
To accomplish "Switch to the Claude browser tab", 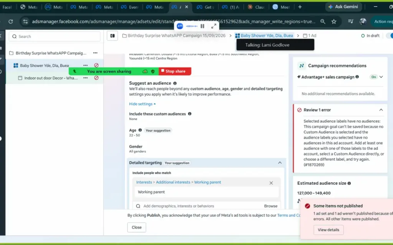I will [256, 7].
